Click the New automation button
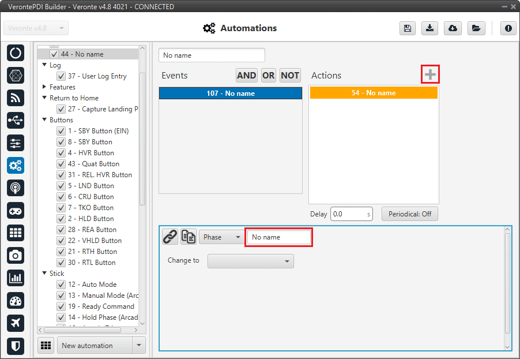 [x=95, y=345]
